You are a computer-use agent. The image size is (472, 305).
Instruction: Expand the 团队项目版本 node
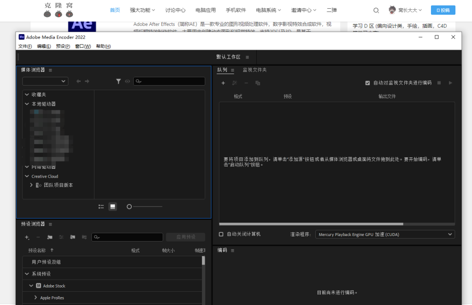(31, 185)
